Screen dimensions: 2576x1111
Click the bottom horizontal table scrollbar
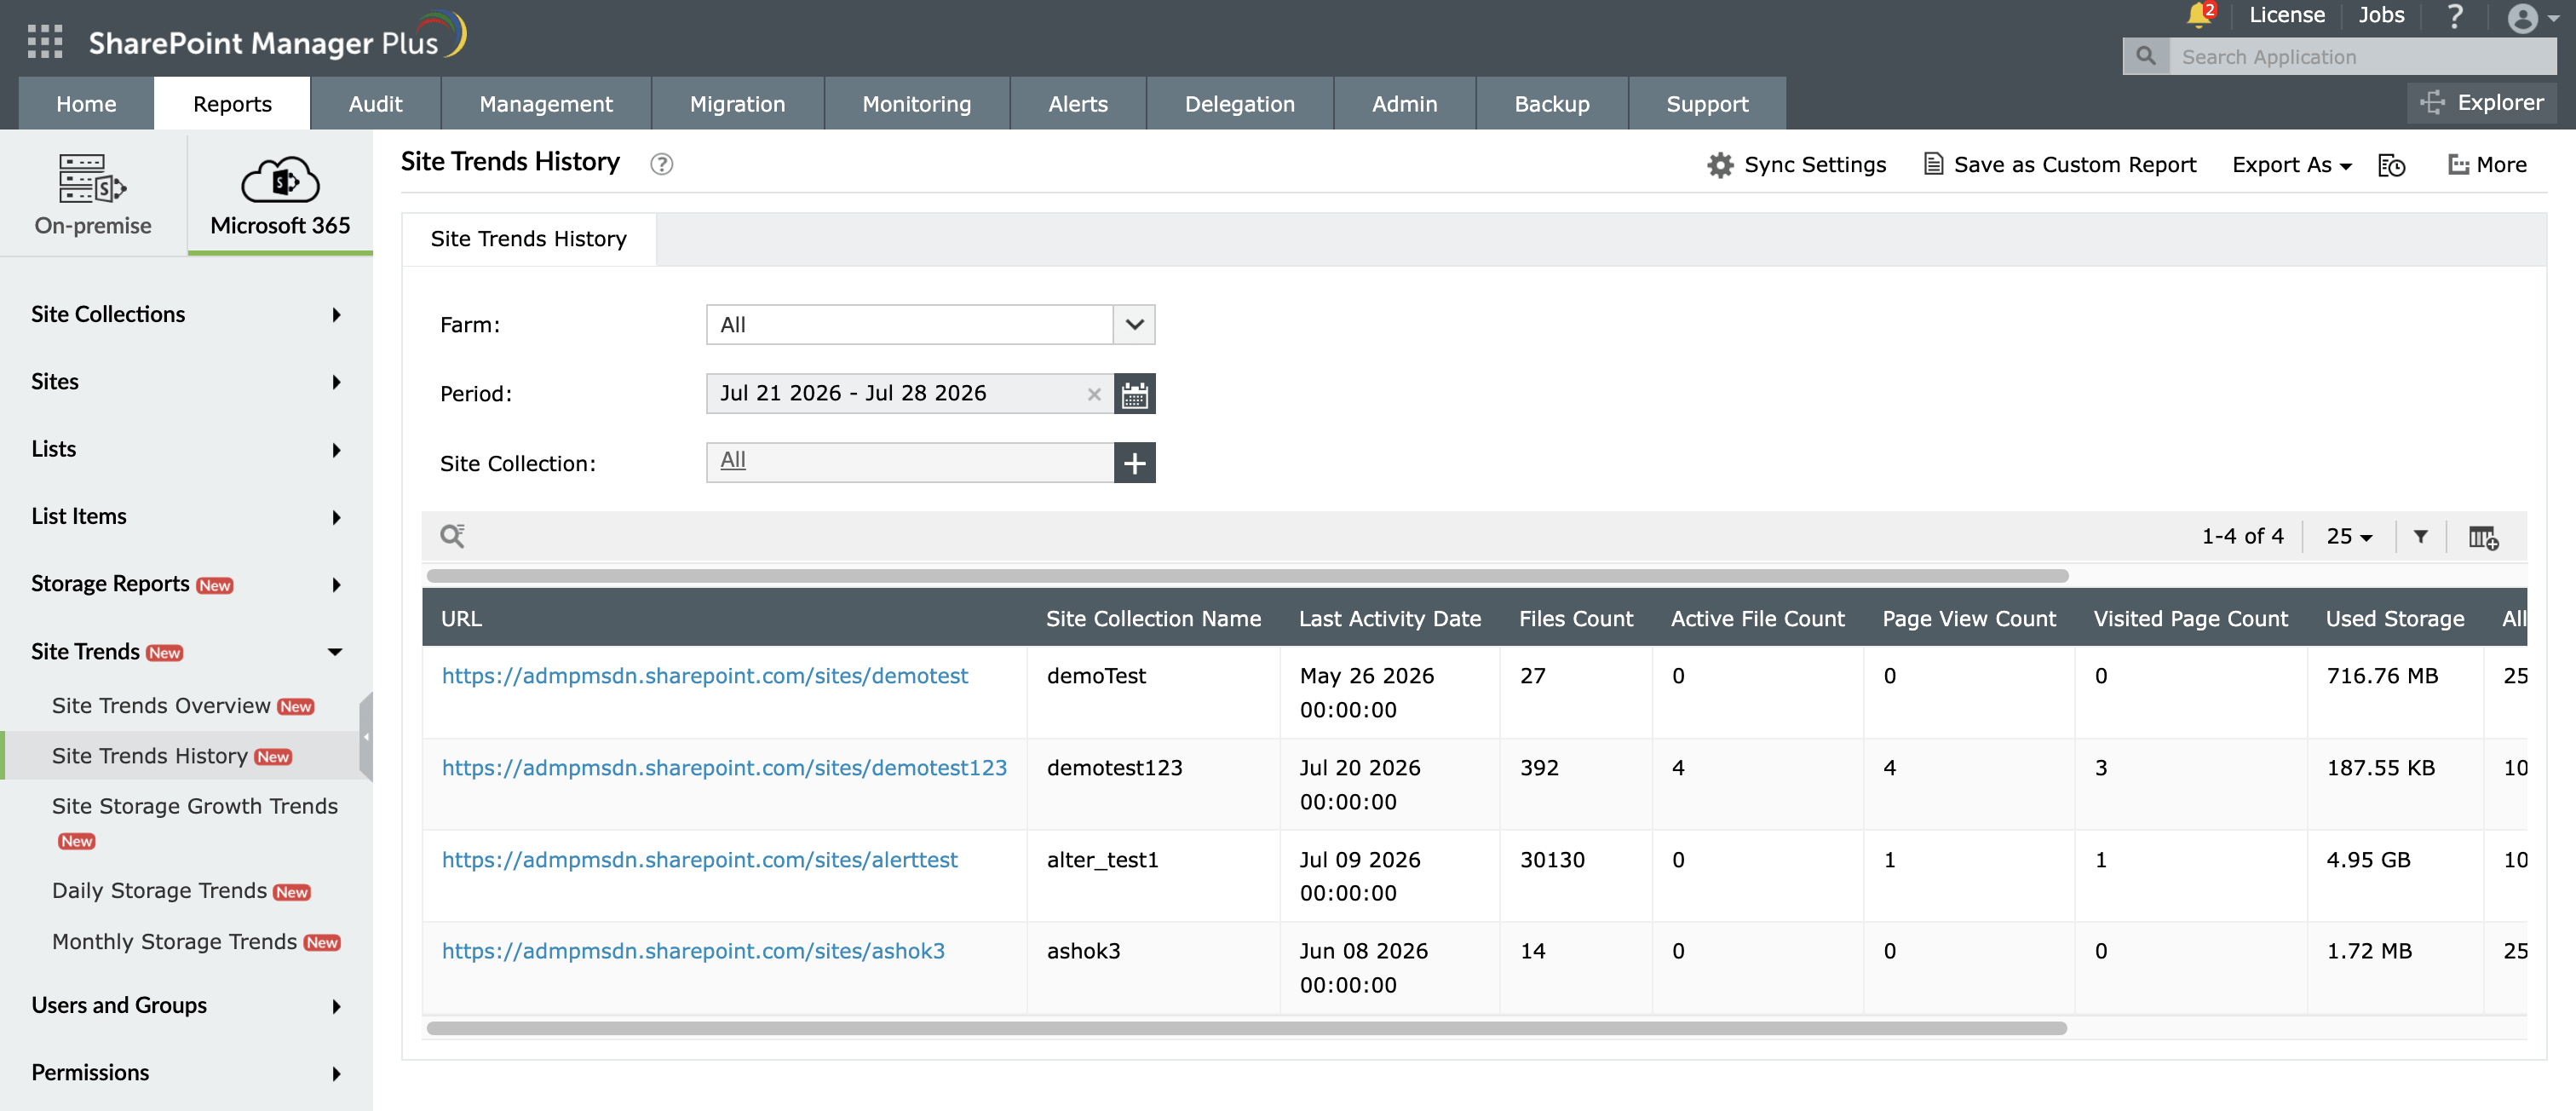click(x=1246, y=1028)
